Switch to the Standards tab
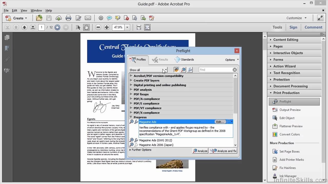 [x=184, y=60]
